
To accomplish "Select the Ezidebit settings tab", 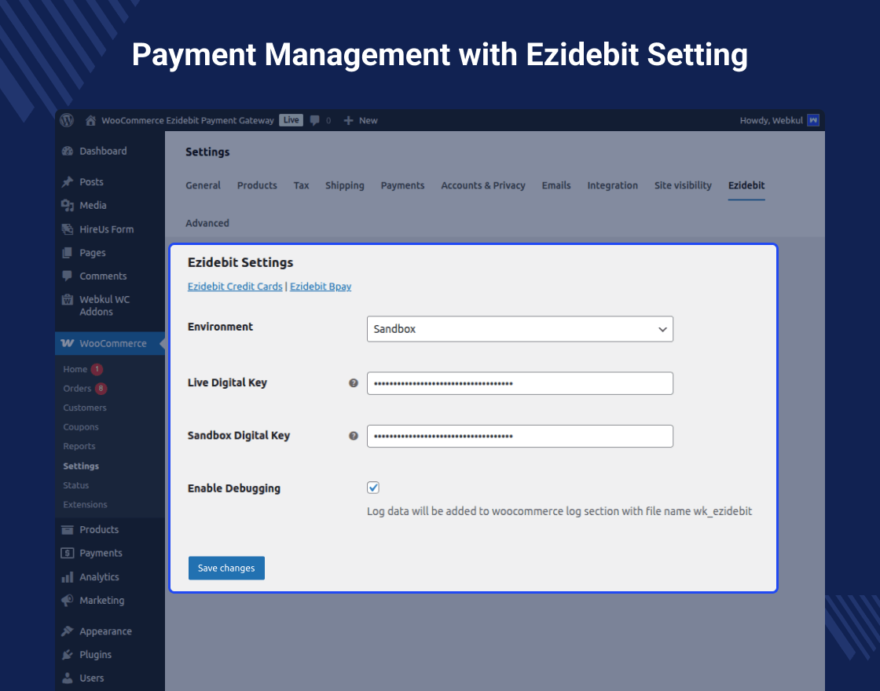I will [746, 185].
